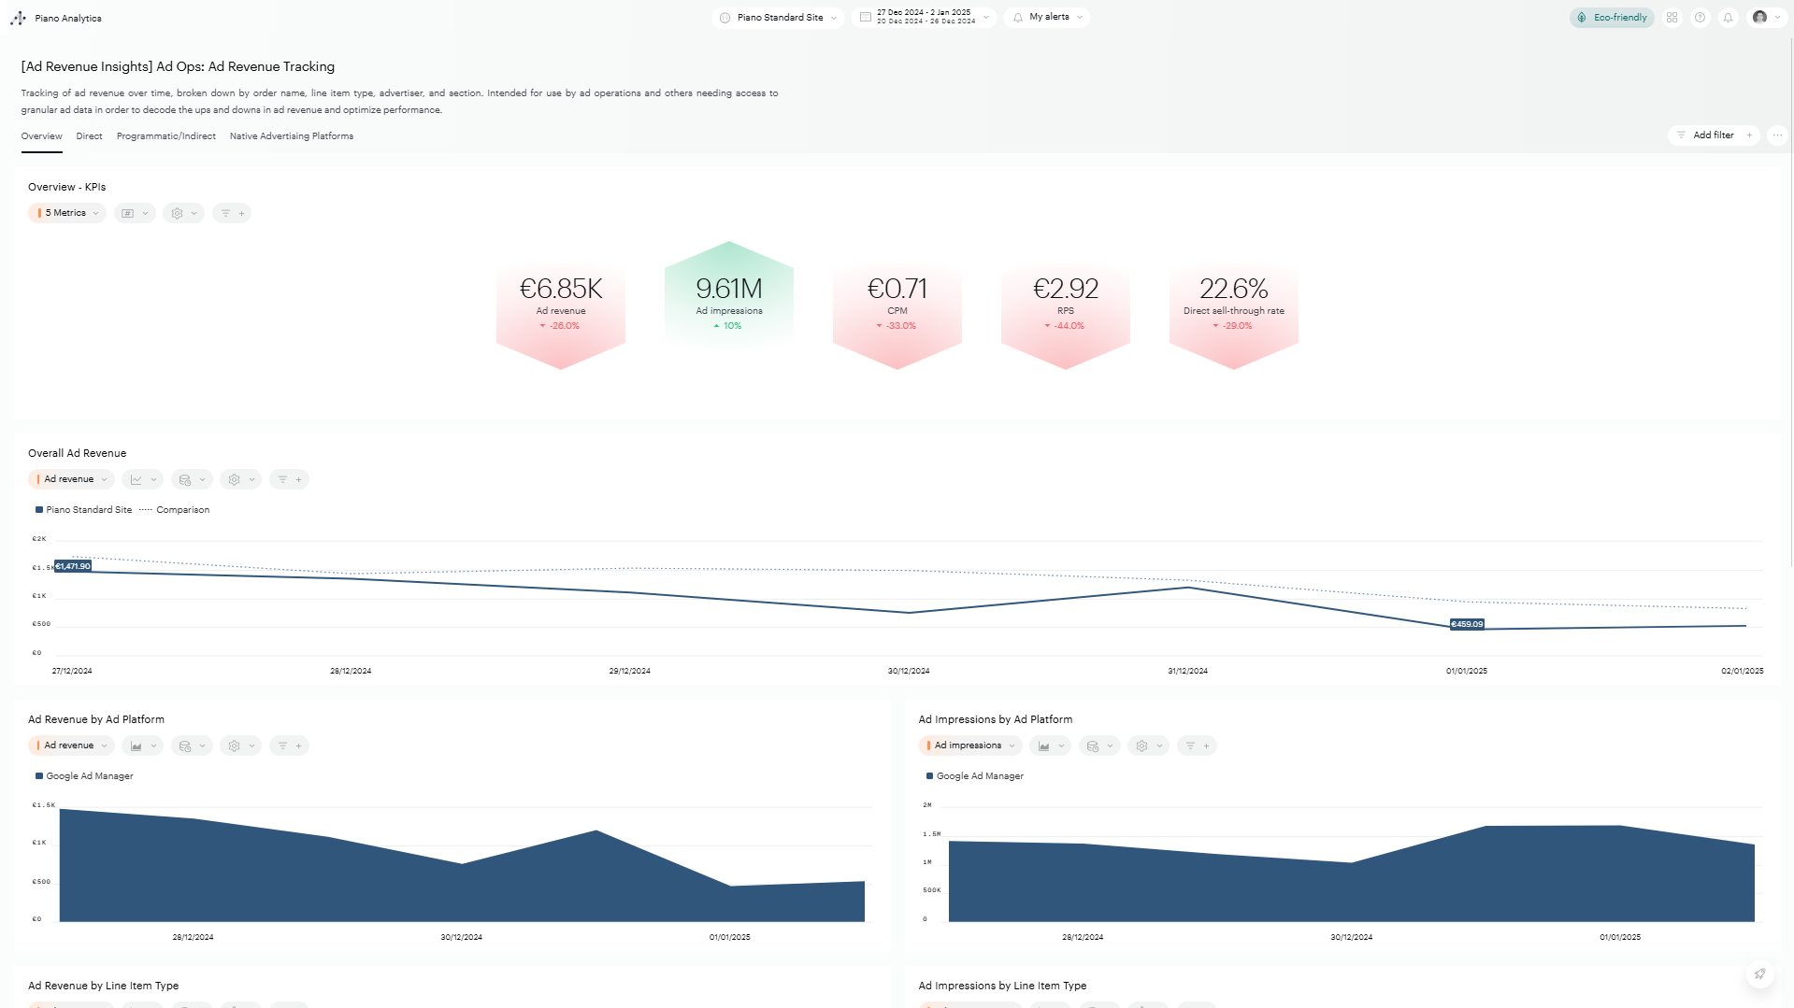Open the date range picker dropdown
The image size is (1794, 1008).
(x=924, y=18)
